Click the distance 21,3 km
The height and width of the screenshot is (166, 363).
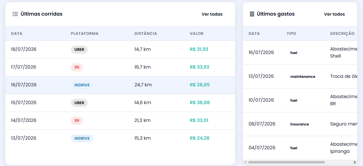coord(142,120)
